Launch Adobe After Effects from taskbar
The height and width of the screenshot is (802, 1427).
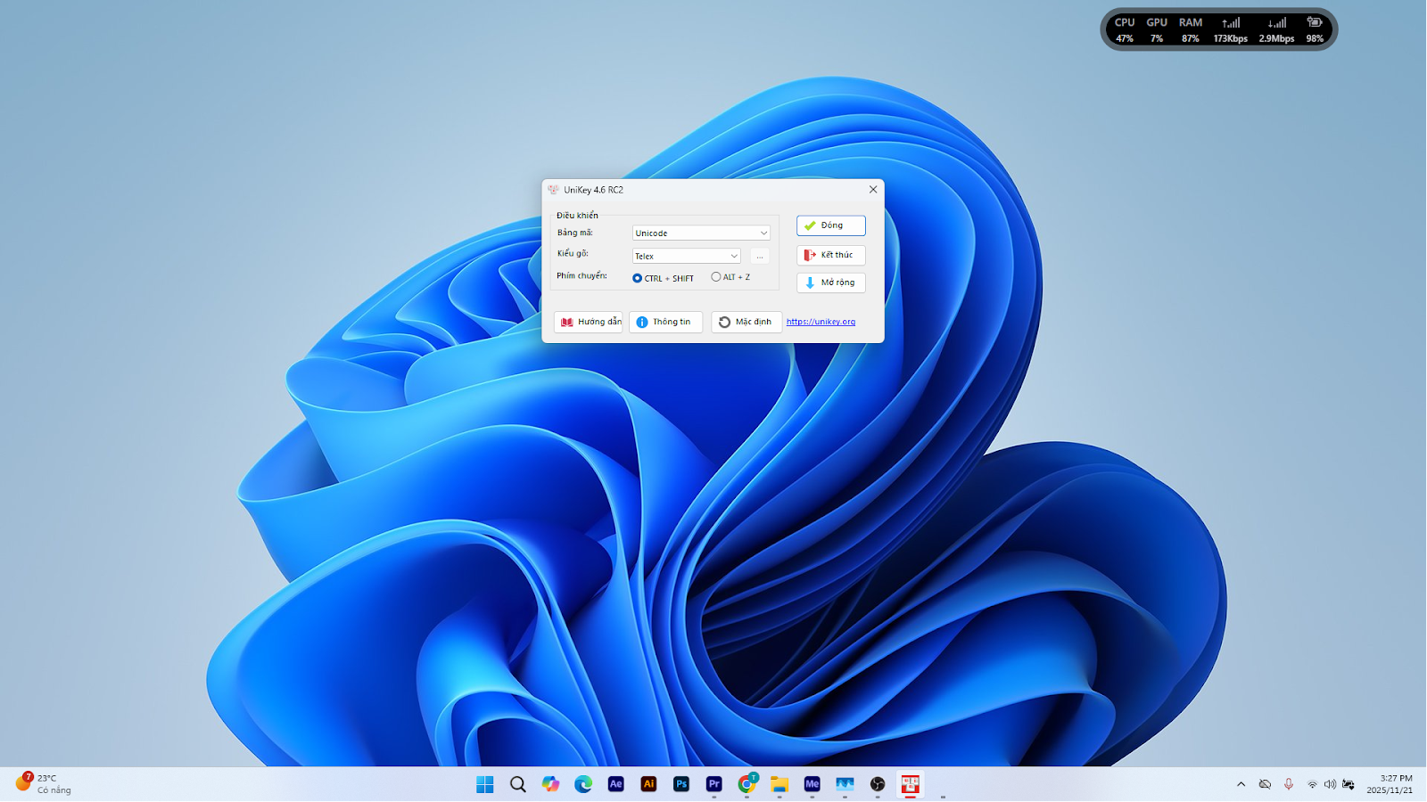click(615, 784)
